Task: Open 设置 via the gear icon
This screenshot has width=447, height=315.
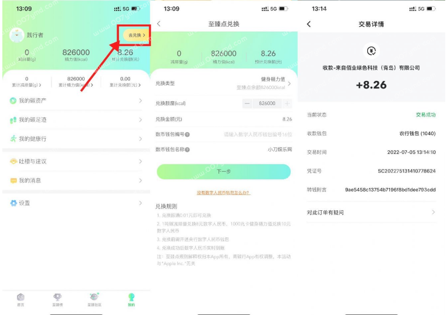Action: 13,203
